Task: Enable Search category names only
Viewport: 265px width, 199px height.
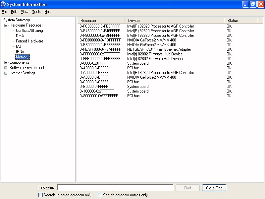Action: pyautogui.click(x=100, y=195)
